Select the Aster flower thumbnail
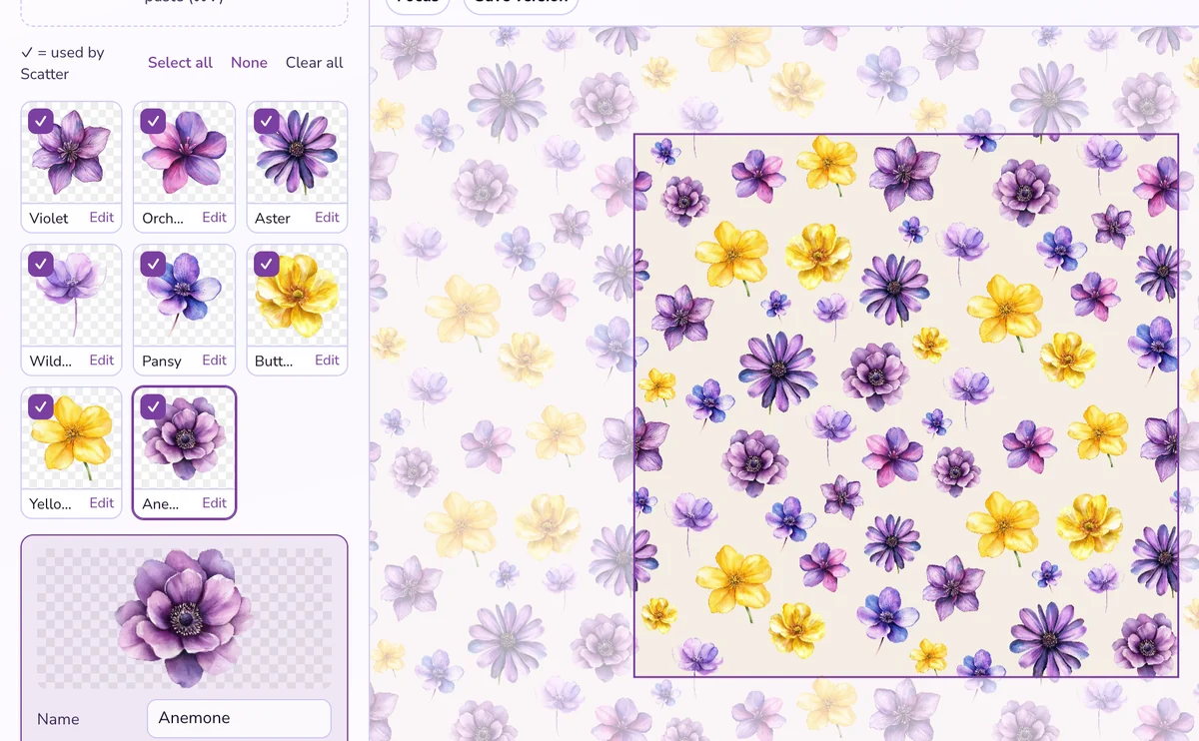This screenshot has height=741, width=1199. tap(297, 153)
